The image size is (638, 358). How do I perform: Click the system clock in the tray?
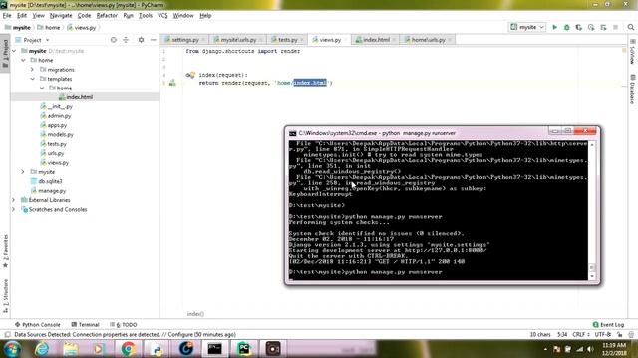point(614,349)
